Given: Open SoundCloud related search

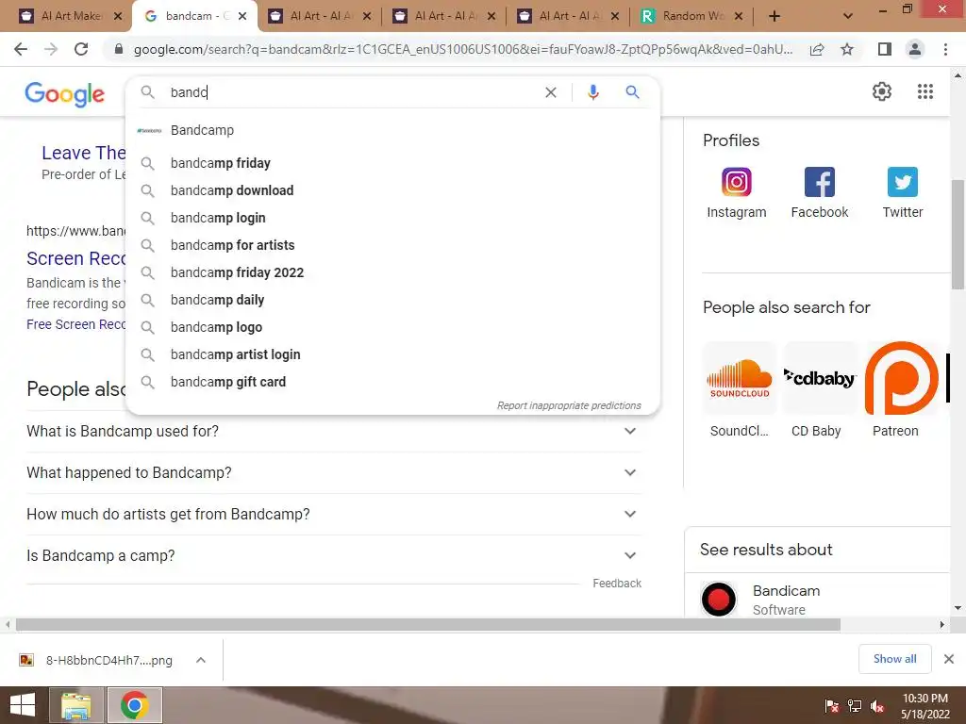Looking at the screenshot, I should coord(740,389).
